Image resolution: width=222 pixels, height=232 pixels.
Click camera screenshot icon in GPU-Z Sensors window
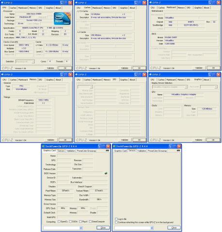pos(178,150)
